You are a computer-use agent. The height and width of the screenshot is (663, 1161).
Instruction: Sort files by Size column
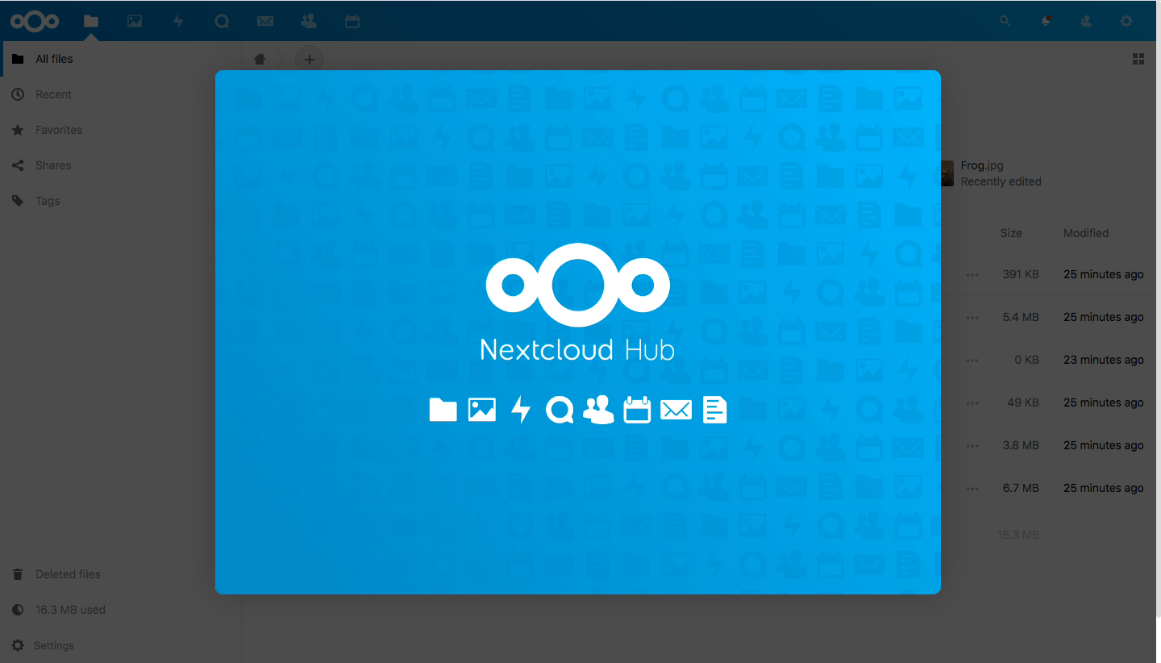(1011, 233)
